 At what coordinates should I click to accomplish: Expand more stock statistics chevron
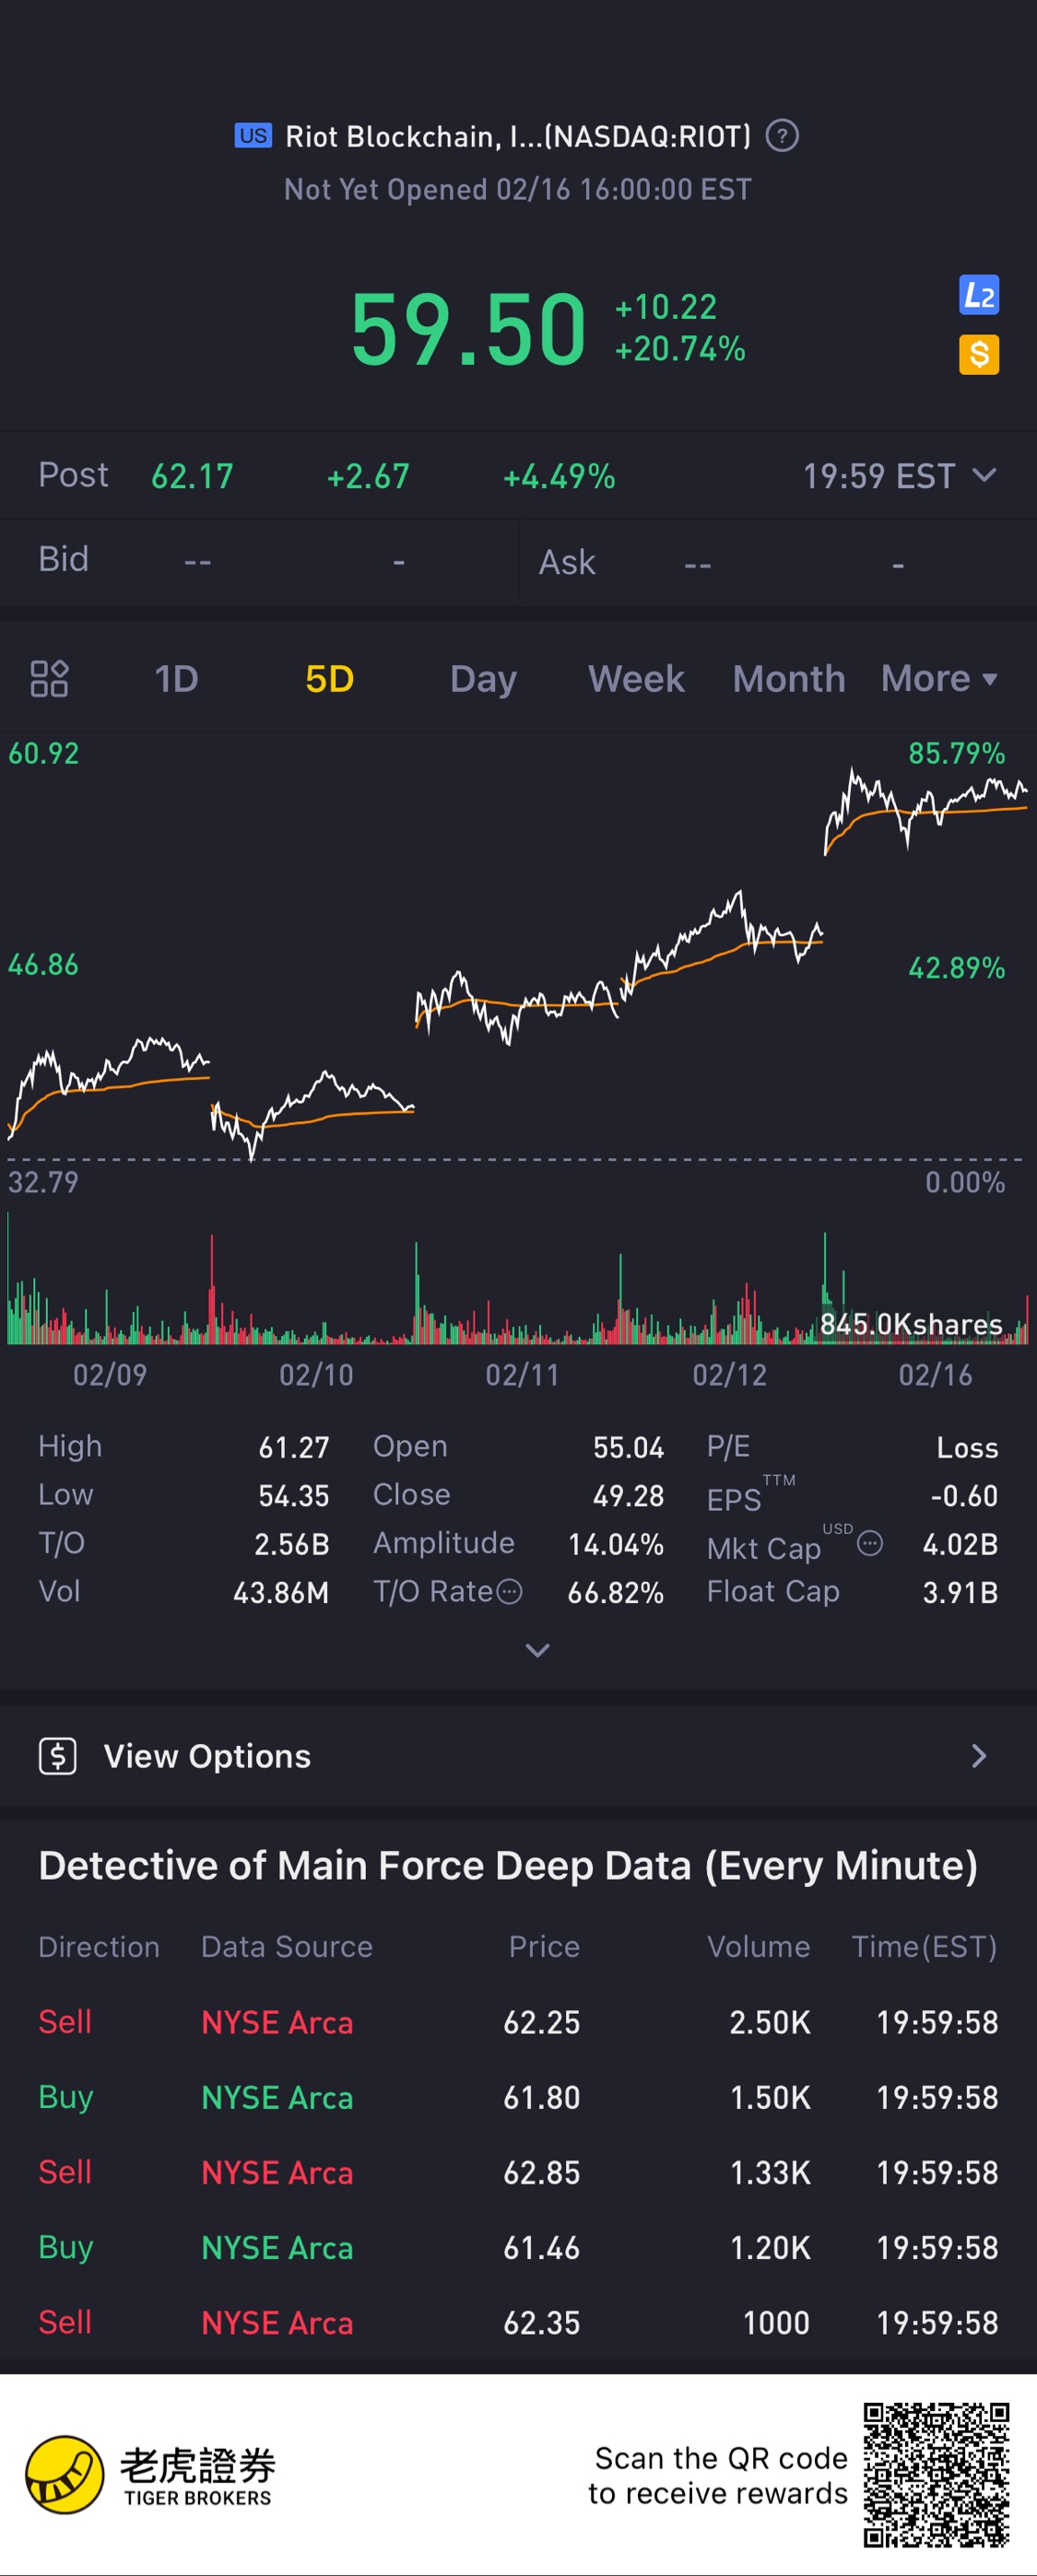[537, 1650]
